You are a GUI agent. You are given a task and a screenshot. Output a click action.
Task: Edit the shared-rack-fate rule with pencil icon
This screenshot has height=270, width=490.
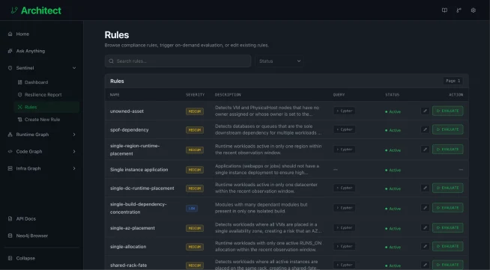425,265
